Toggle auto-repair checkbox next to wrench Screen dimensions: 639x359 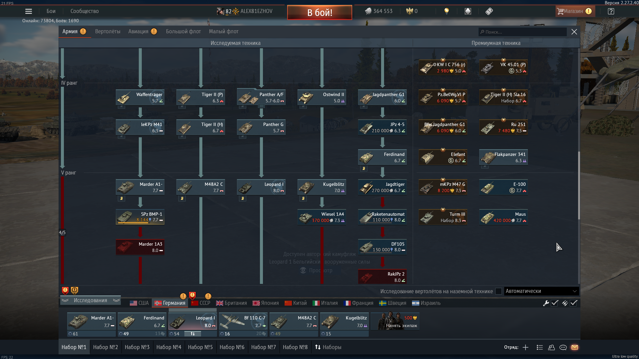point(555,303)
